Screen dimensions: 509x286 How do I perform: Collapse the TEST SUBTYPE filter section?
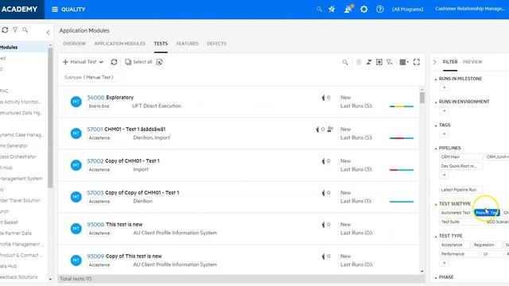click(436, 204)
